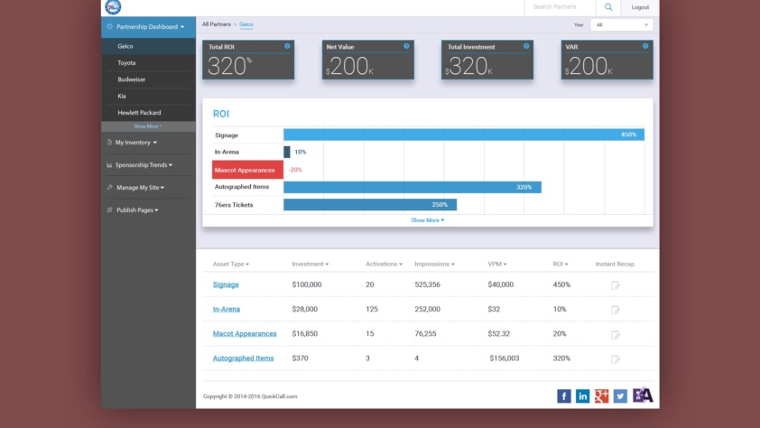
Task: Click the $100,000 investment cell
Action: [306, 284]
